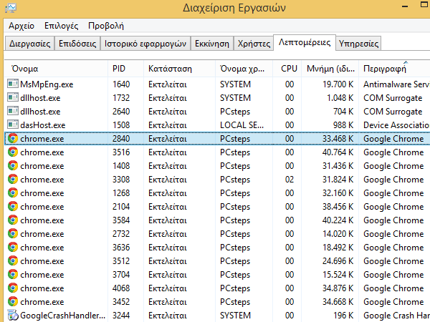Click the dasHost.exe process icon
The image size is (430, 322).
tap(13, 125)
